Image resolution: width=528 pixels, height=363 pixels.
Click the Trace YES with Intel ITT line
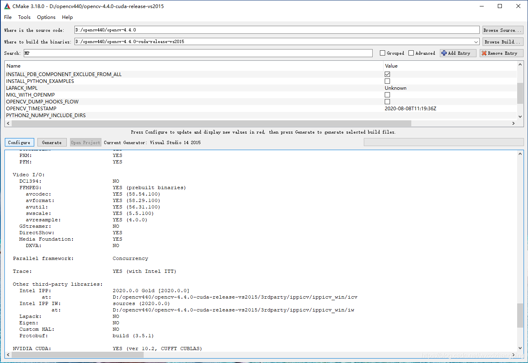[x=95, y=271]
